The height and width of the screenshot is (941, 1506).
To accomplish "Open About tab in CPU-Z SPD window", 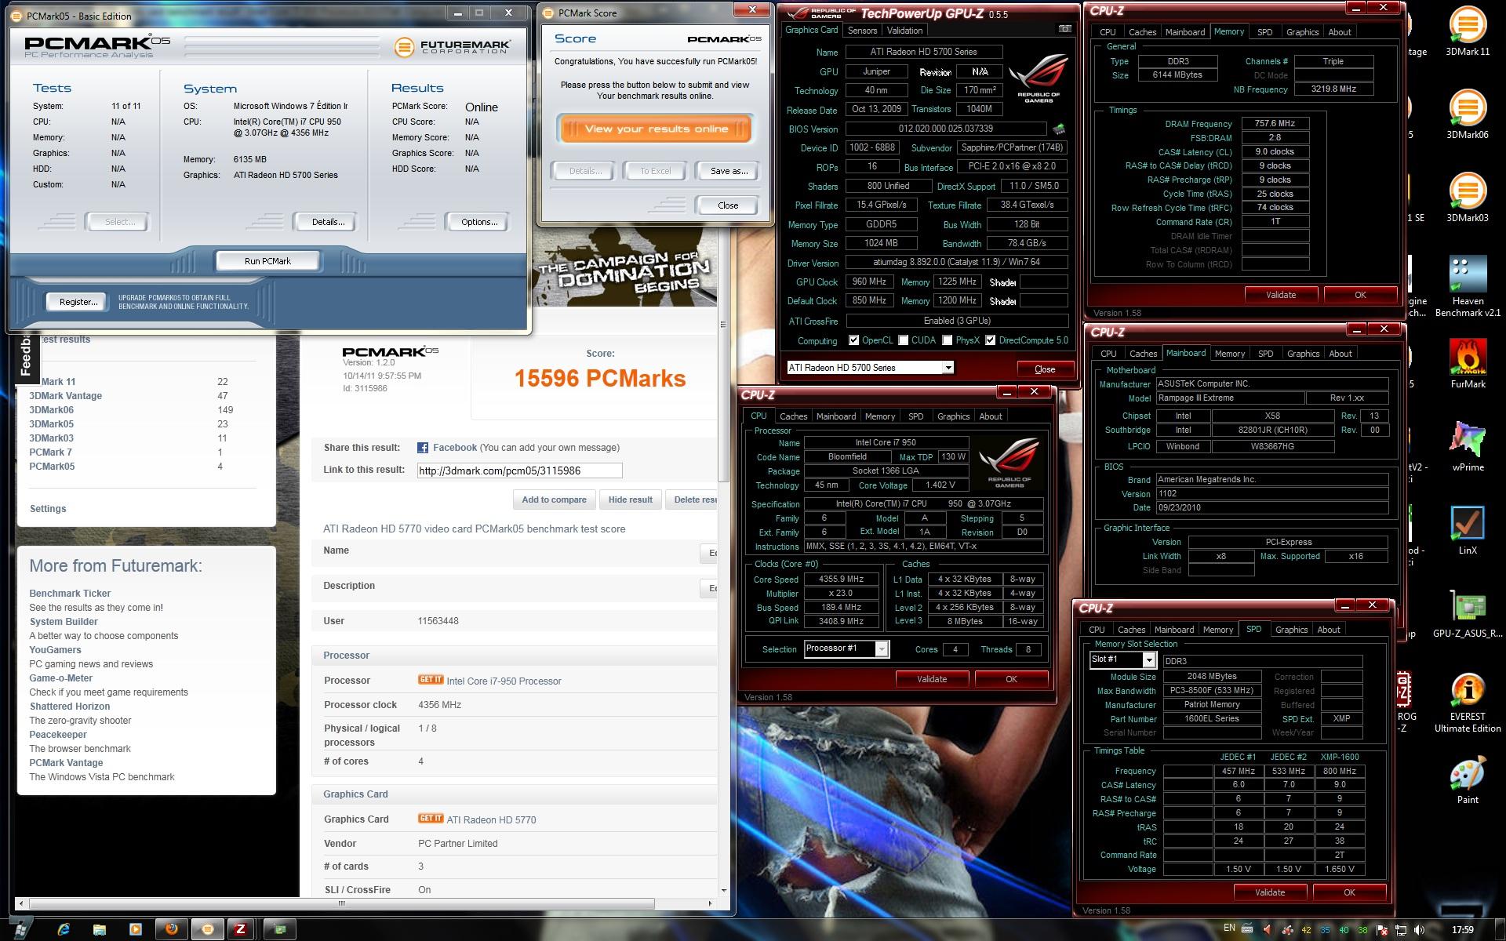I will click(1329, 630).
